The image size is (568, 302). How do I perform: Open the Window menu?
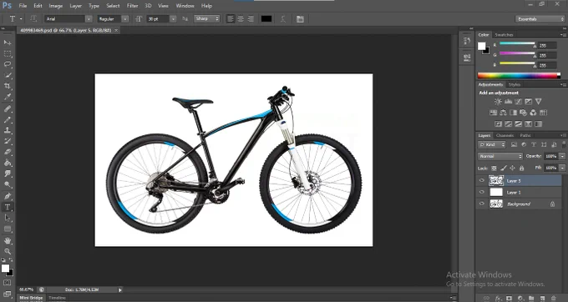click(185, 6)
